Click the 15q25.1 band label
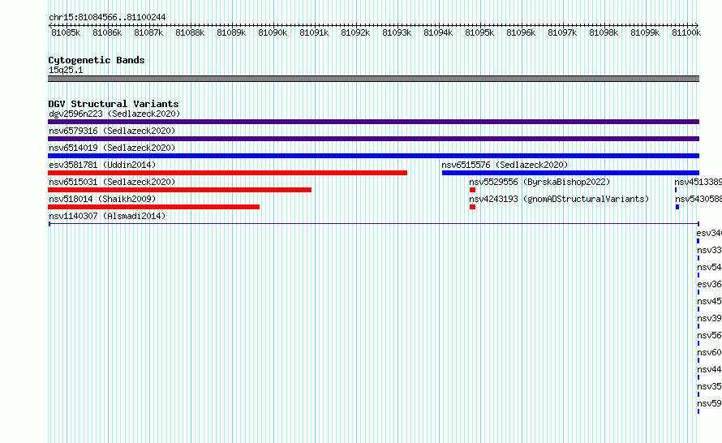The width and height of the screenshot is (722, 443). pyautogui.click(x=66, y=70)
